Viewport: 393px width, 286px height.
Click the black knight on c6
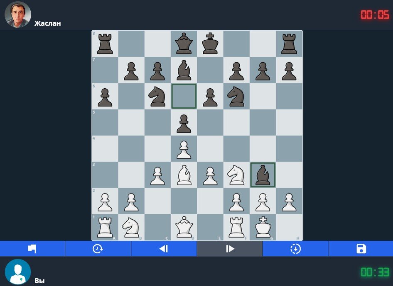coord(157,96)
